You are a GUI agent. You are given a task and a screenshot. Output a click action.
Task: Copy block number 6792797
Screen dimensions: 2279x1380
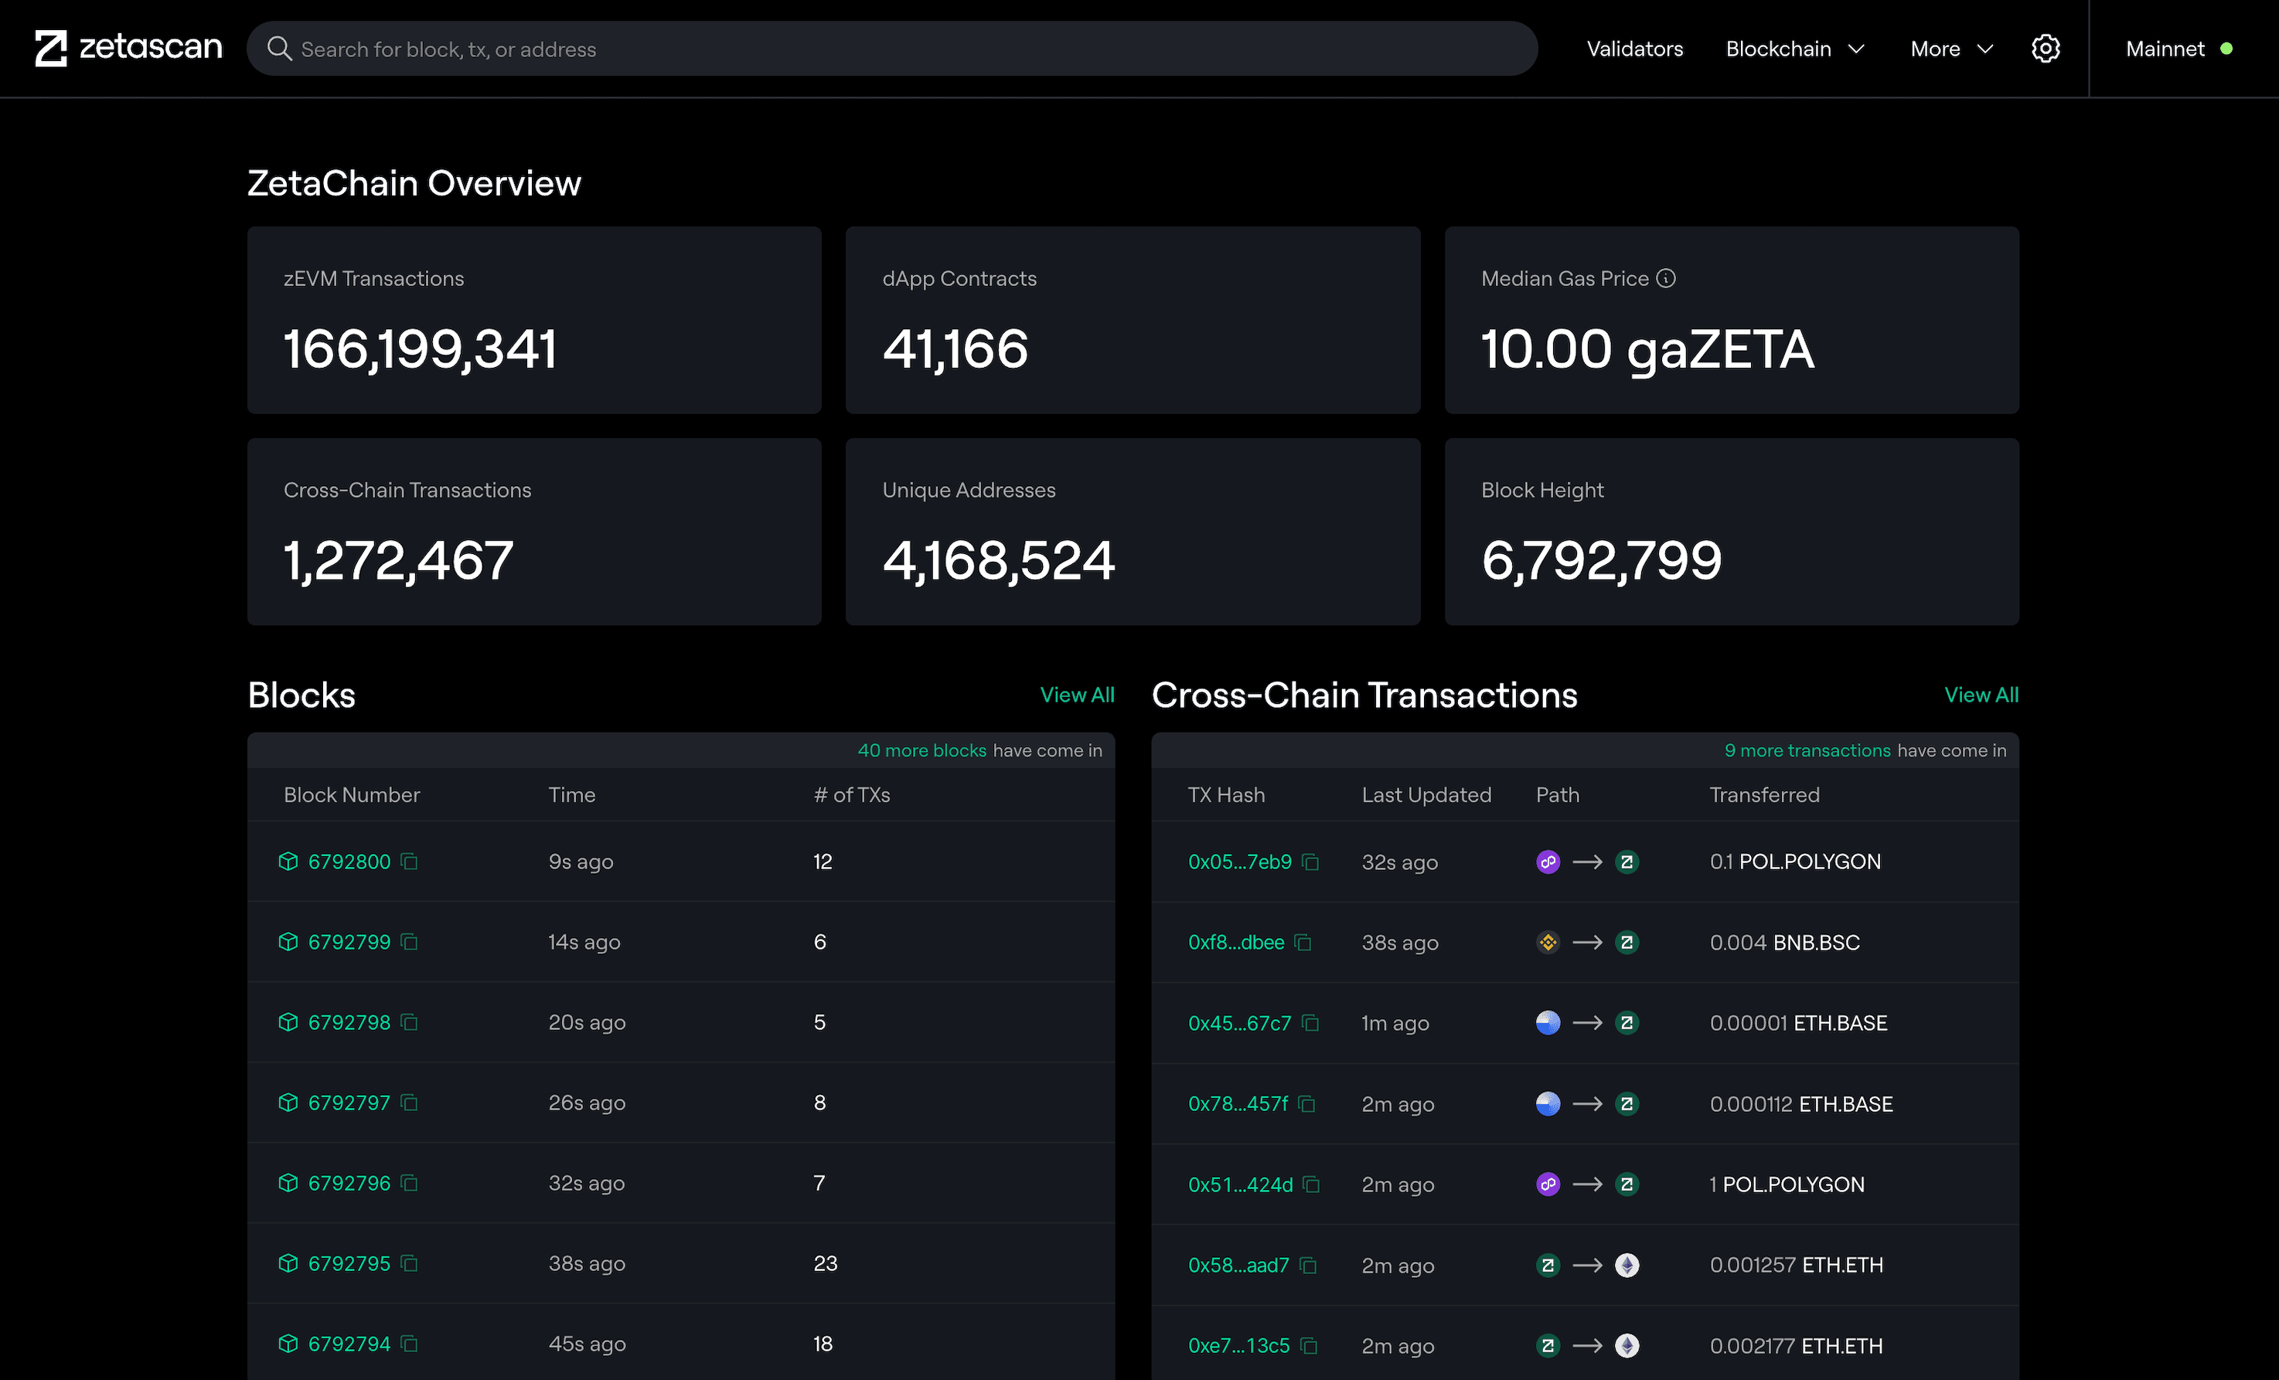(410, 1103)
